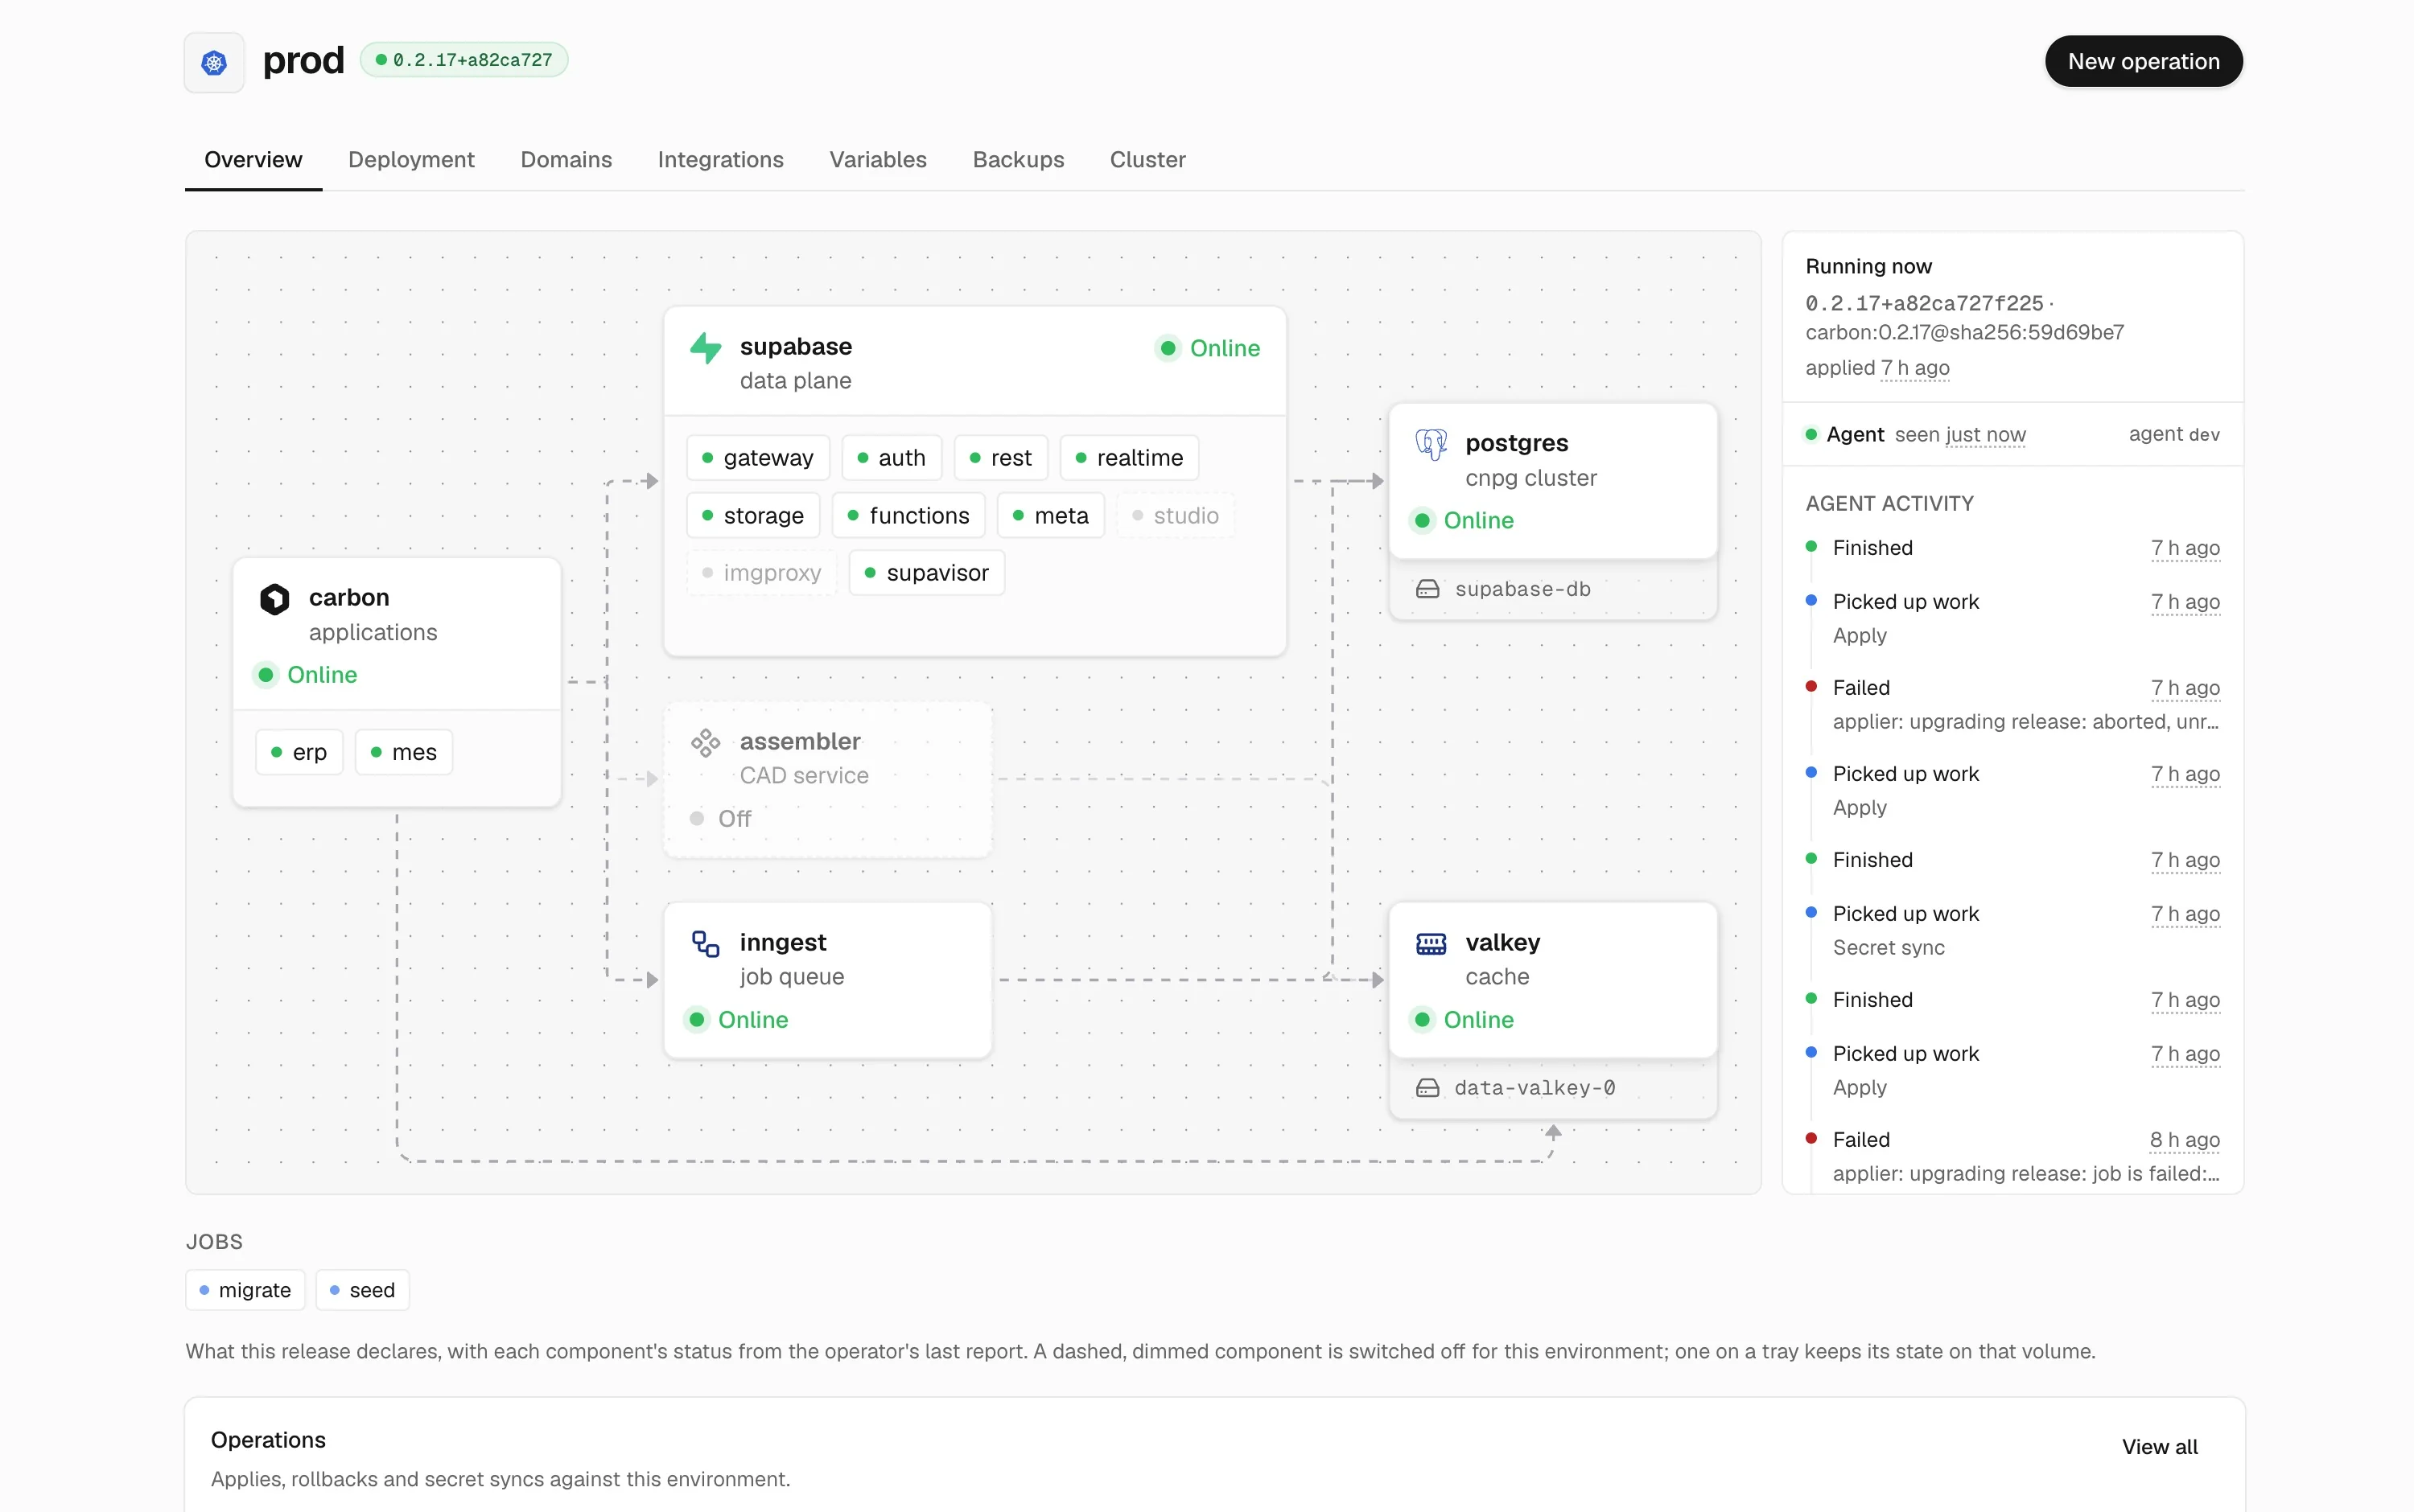Click the running version 0.2.17+a82ca727f225

[1924, 303]
